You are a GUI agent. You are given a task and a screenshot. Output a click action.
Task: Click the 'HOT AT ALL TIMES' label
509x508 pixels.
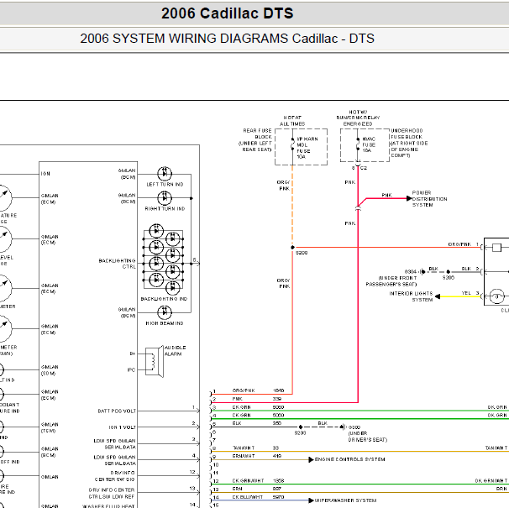pos(292,121)
